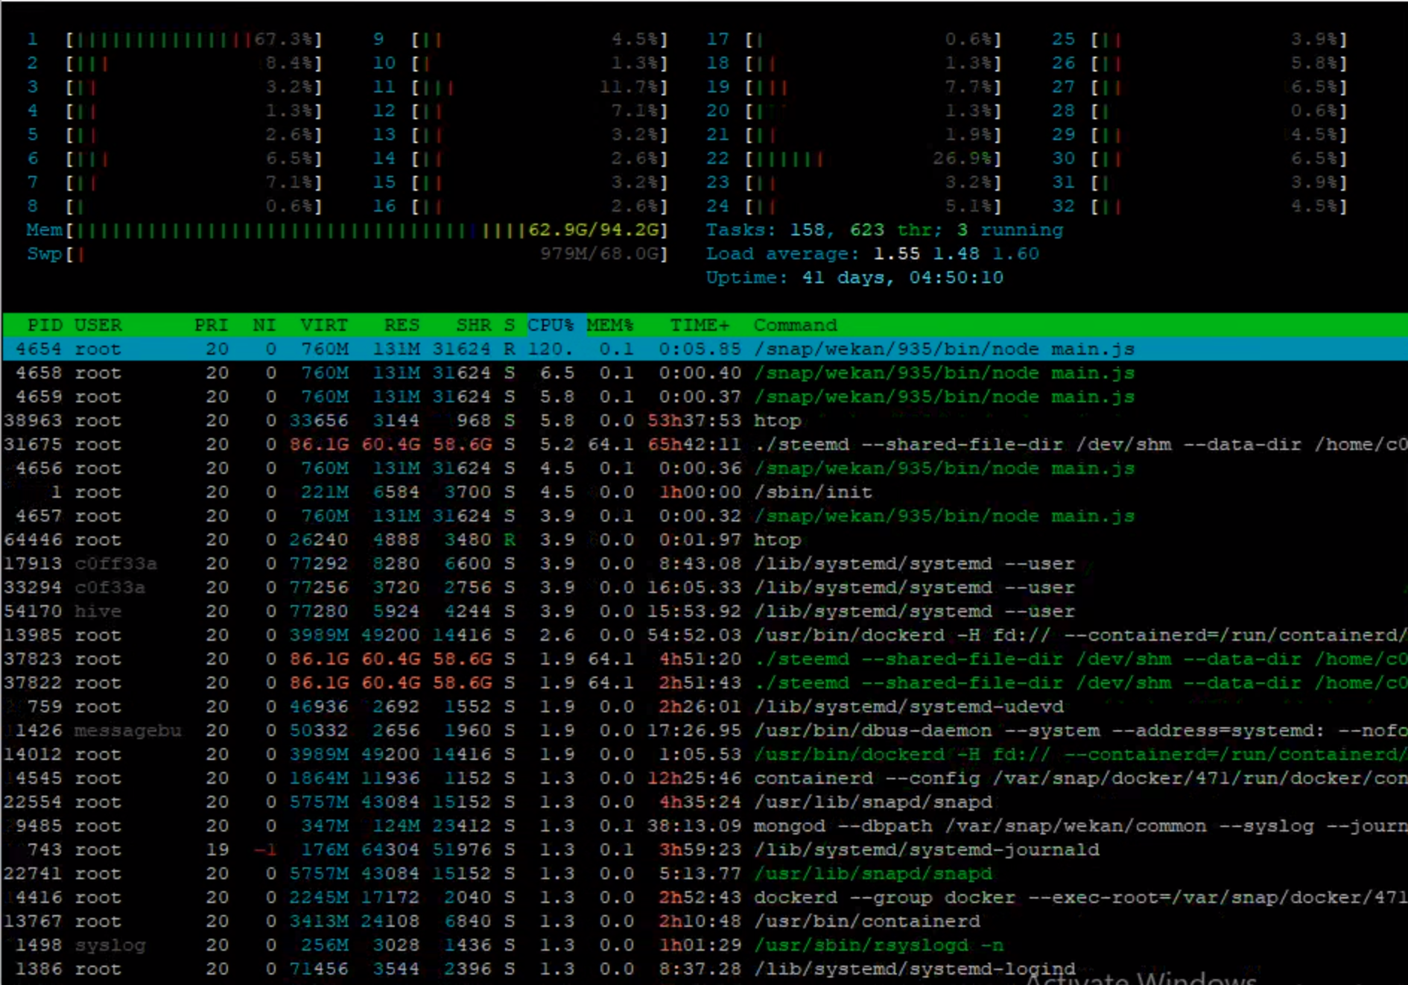Click the NI column header
The width and height of the screenshot is (1408, 985).
[x=264, y=325]
